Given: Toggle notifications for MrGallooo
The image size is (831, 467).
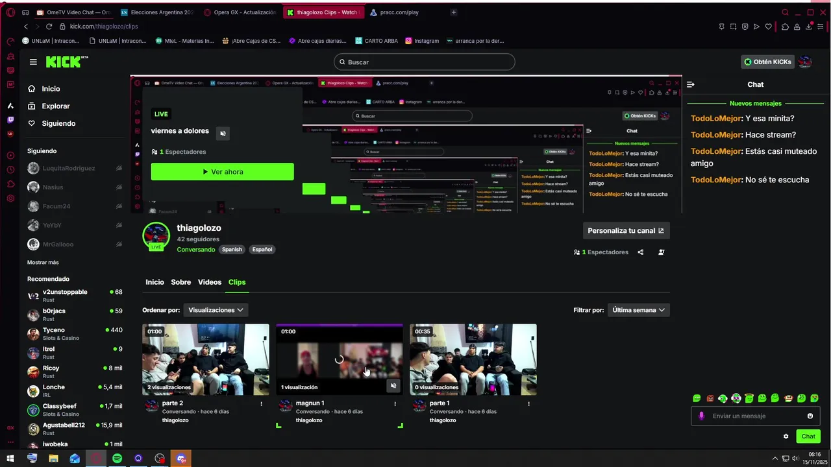Looking at the screenshot, I should click(119, 245).
